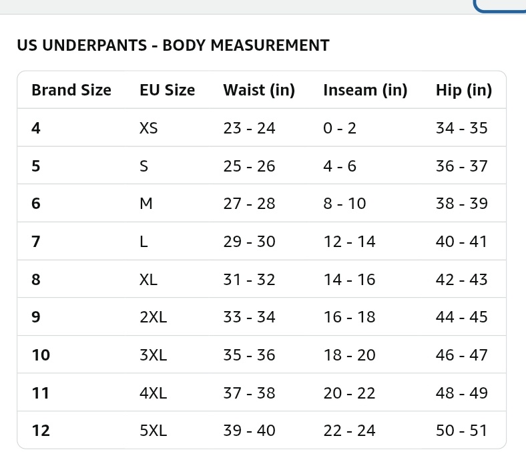Click the US Underpants Body Measurement heading
This screenshot has width=526, height=466.
(x=173, y=45)
